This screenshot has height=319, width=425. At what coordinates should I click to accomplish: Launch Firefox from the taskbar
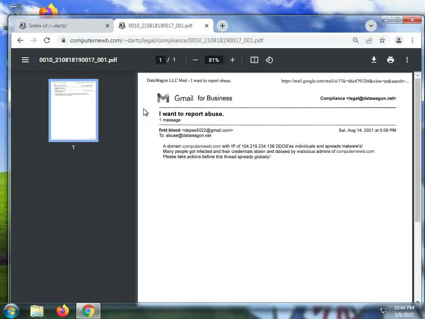(x=63, y=311)
